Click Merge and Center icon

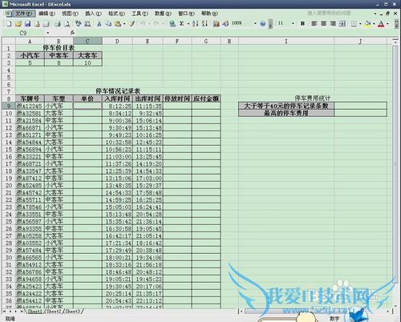click(342, 23)
